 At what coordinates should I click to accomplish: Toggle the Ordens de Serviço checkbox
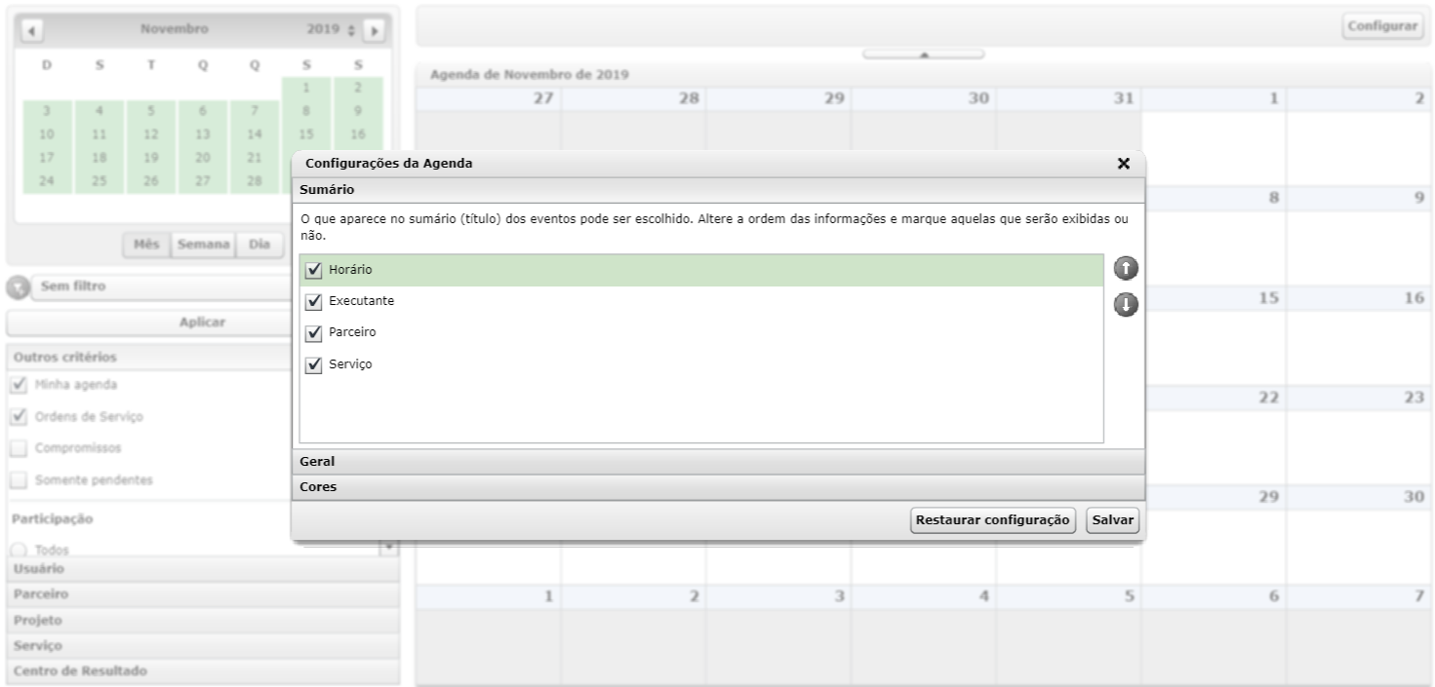[19, 416]
